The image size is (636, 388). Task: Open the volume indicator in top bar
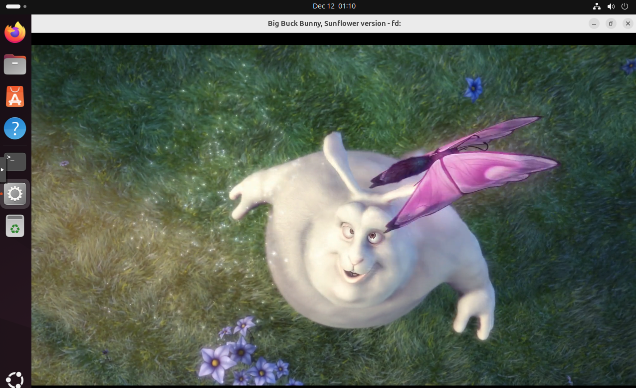tap(611, 6)
